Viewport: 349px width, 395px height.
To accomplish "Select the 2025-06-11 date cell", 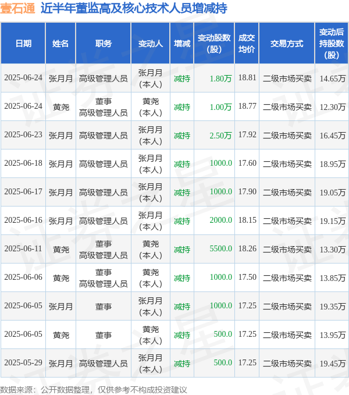I will [23, 248].
